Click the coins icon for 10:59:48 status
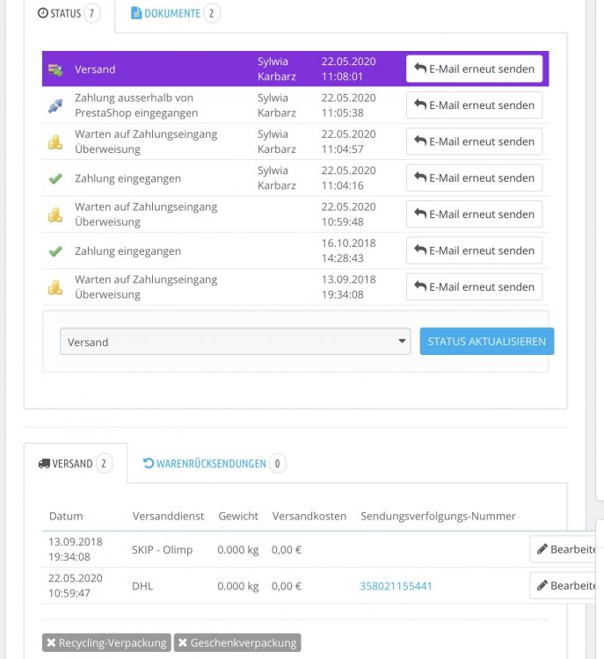Screen dimensions: 604x659 (55, 214)
